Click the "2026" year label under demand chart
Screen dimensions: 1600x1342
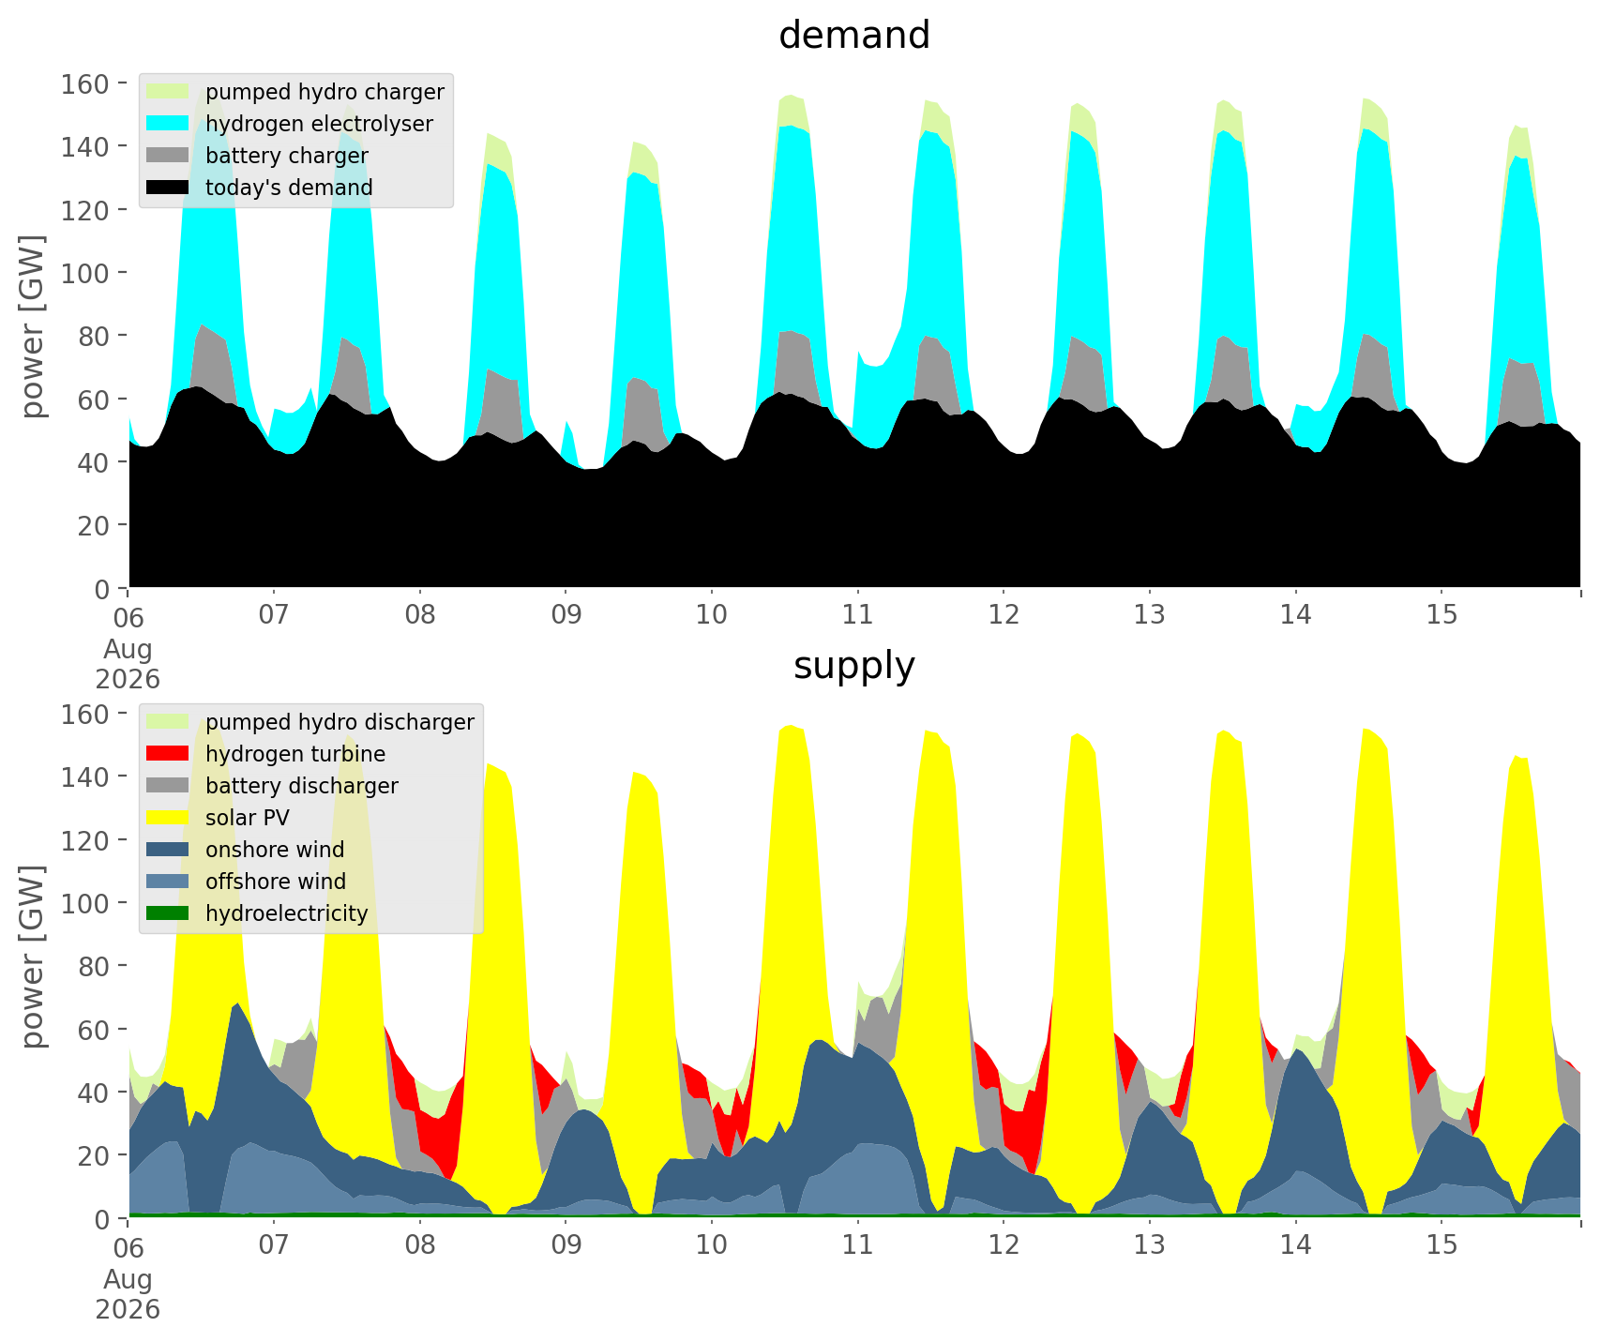128,679
